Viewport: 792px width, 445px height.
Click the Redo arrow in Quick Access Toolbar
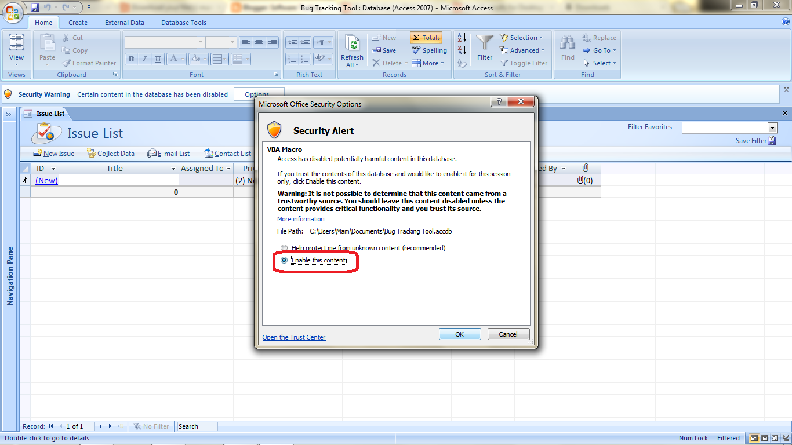click(x=65, y=8)
